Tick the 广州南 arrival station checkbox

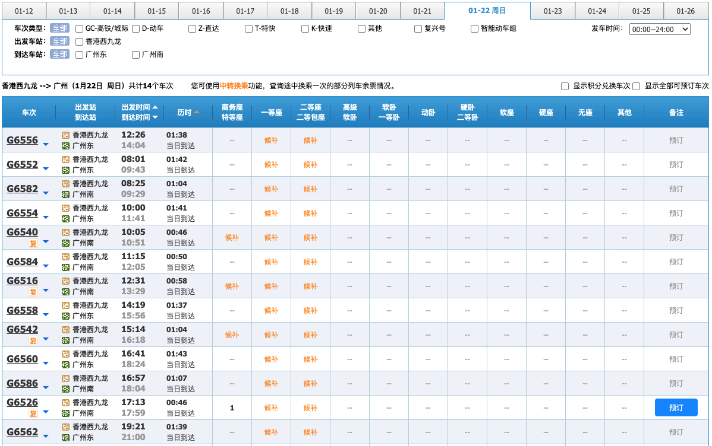coord(136,55)
